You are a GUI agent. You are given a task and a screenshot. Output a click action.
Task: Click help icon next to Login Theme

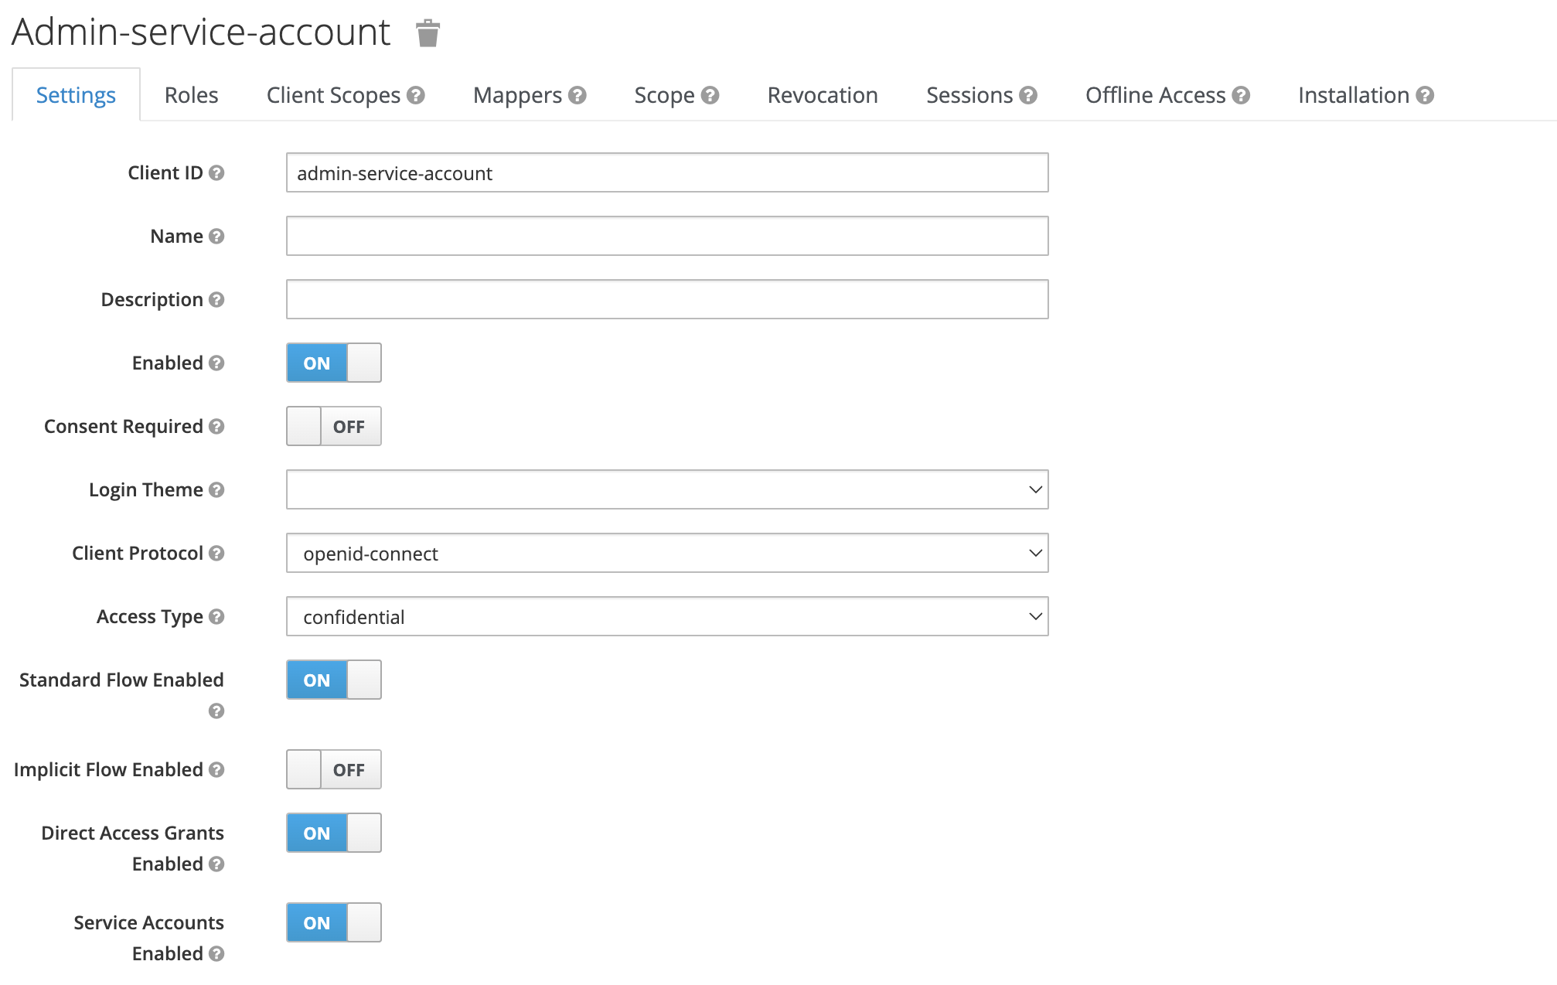(x=216, y=489)
